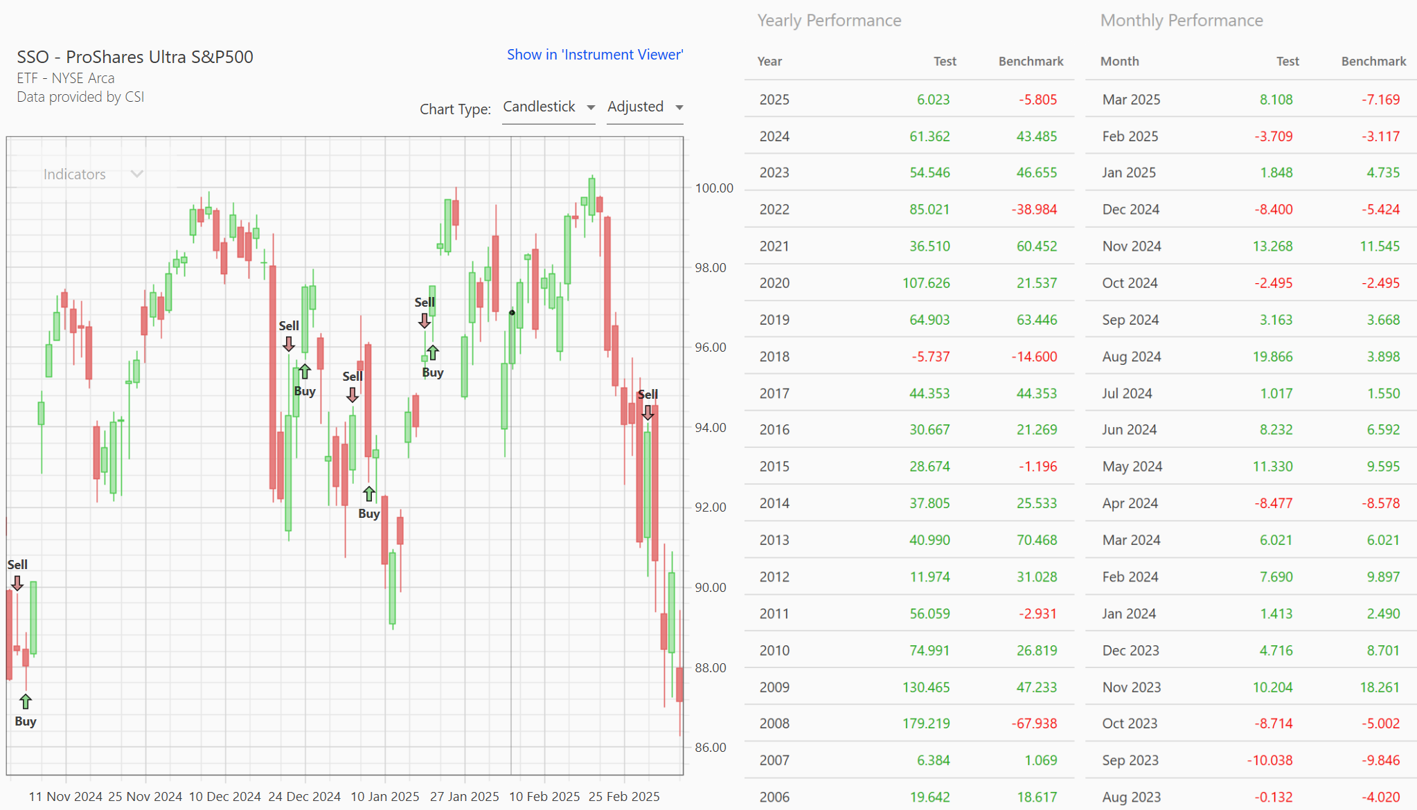Select the Mar 2025 monthly performance row
The image size is (1417, 810).
(x=1251, y=99)
